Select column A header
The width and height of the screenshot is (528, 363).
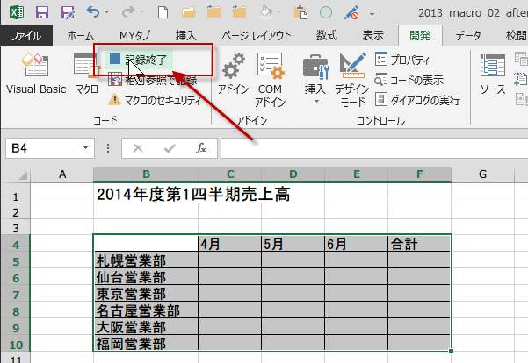62,174
